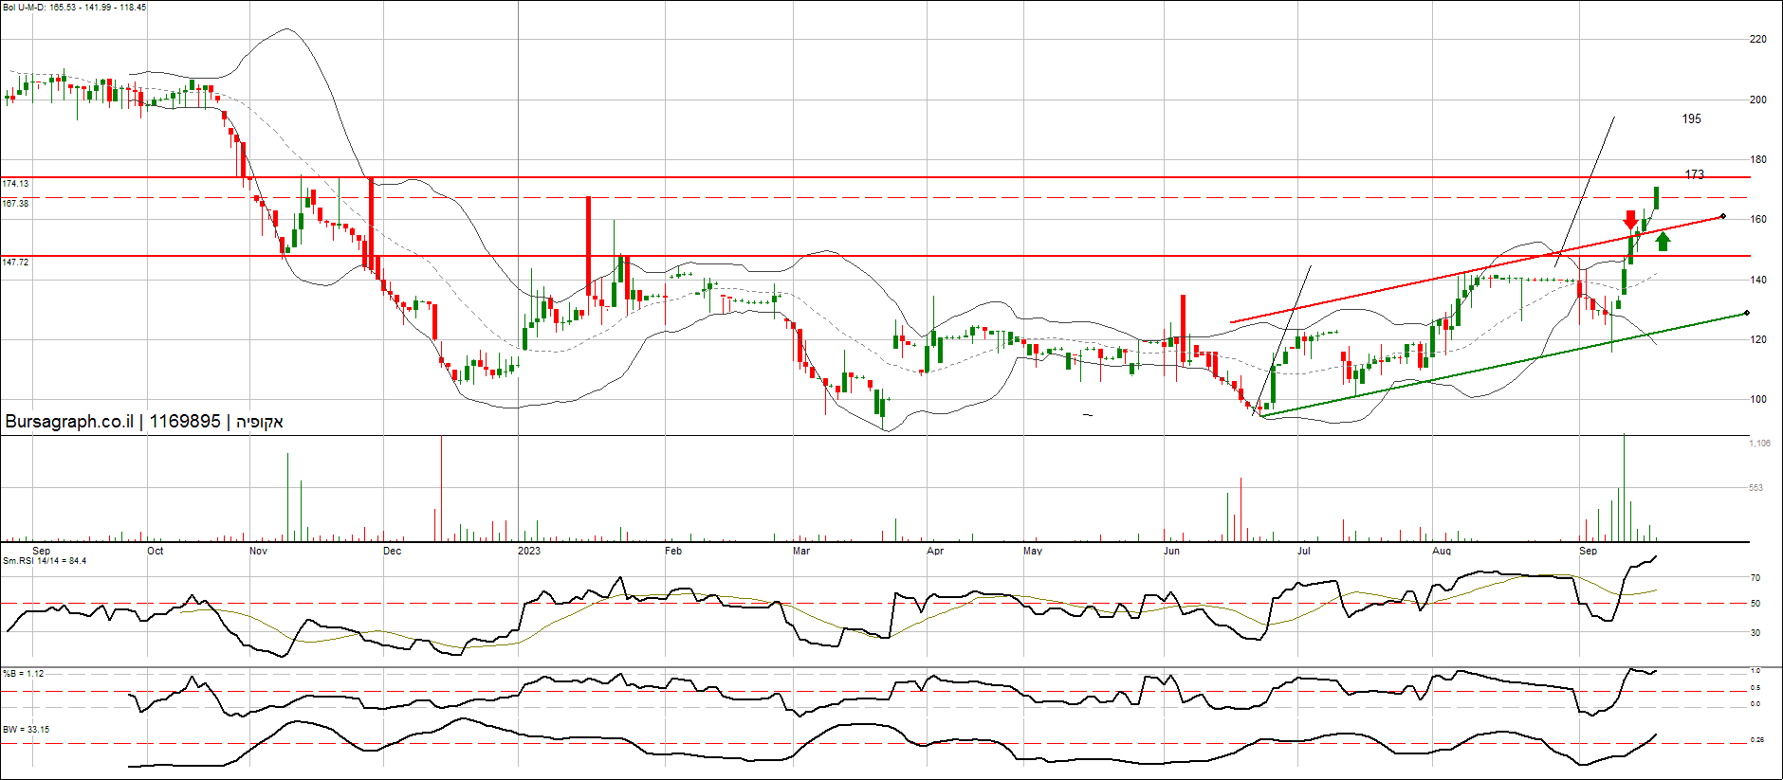The image size is (1783, 780).
Task: Select the green trendline end handle
Action: pyautogui.click(x=1746, y=313)
